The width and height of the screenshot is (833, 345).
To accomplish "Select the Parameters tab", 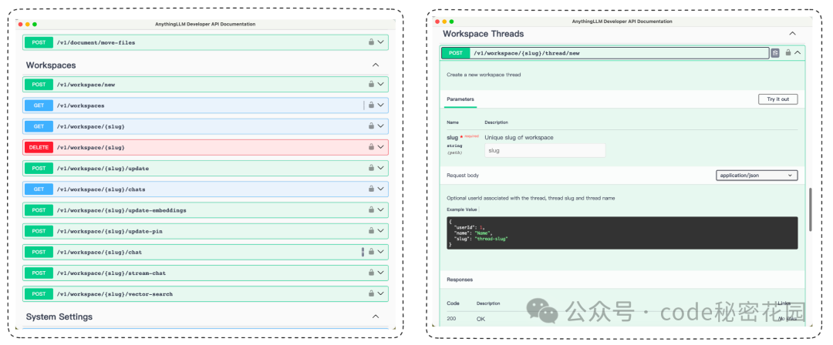I will point(460,99).
